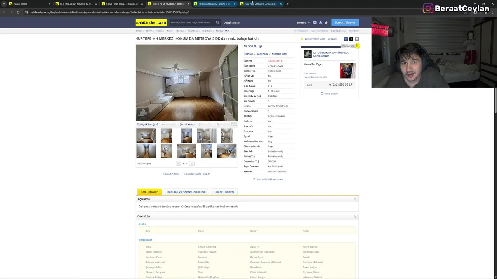Click Tüm İlanları link under agent name
This screenshot has width=497, height=279.
(309, 74)
